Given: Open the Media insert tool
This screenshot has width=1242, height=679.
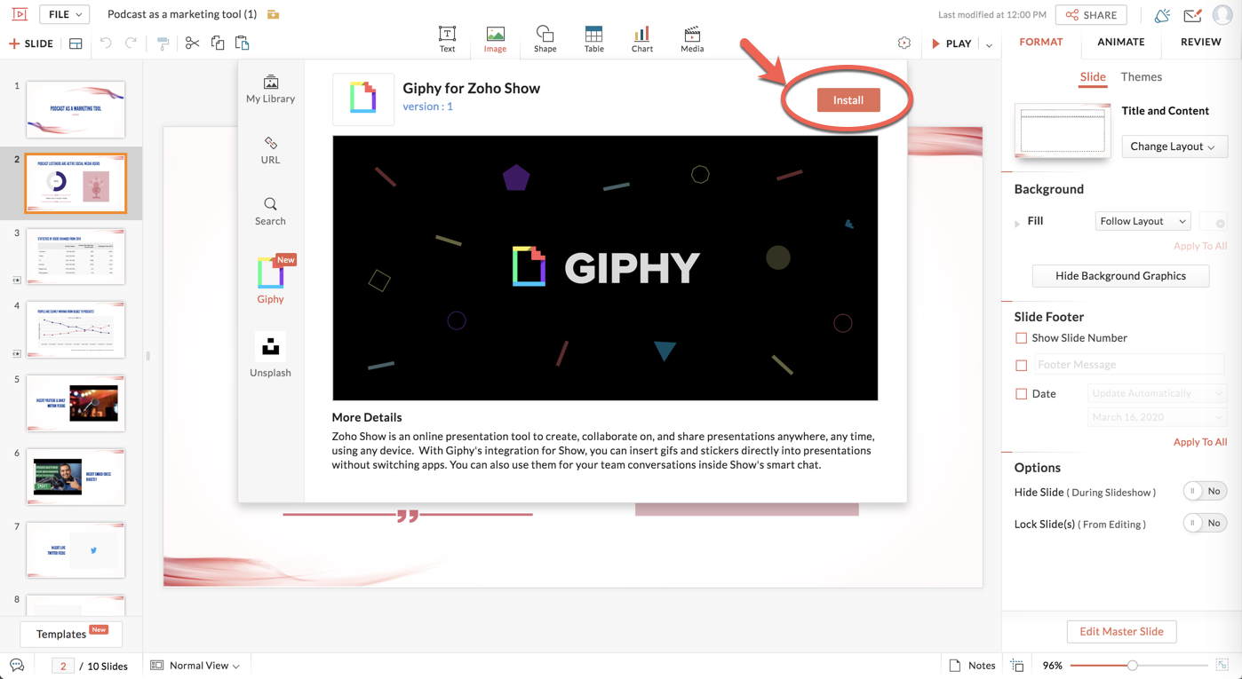Looking at the screenshot, I should coord(692,39).
